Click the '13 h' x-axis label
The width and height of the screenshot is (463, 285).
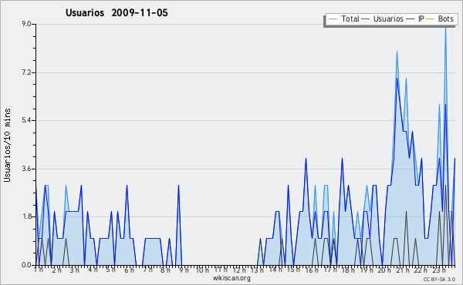click(x=257, y=270)
